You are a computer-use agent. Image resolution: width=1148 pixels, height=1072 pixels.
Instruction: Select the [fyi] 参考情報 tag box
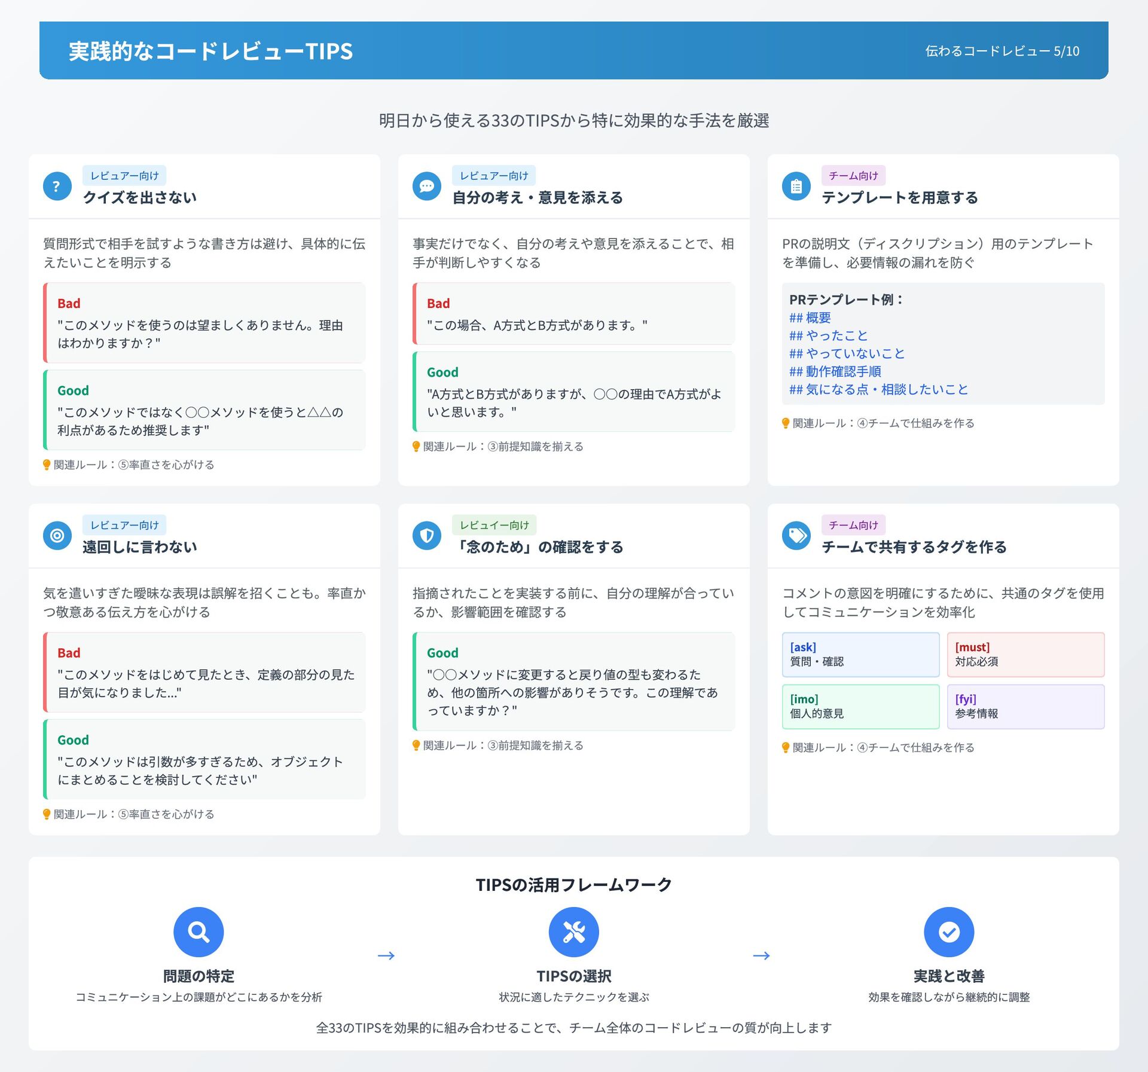(x=1025, y=707)
